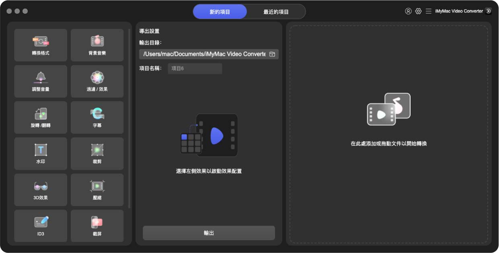Screen dimensions: 499x253
Task: Click the 項目名稱 project name field
Action: tap(195, 68)
